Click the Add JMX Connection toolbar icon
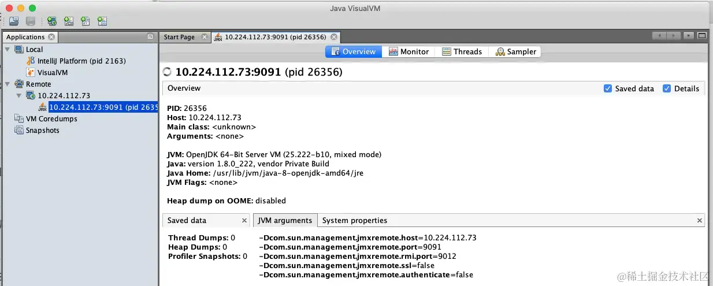The width and height of the screenshot is (713, 286). pyautogui.click(x=69, y=21)
